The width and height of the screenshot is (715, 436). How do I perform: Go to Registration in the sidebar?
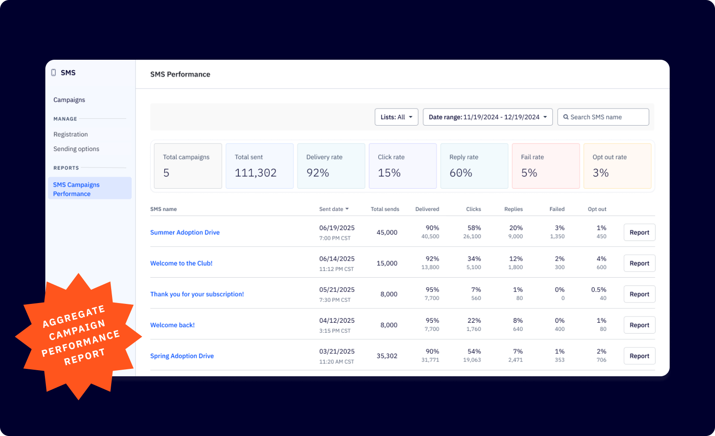(x=71, y=134)
